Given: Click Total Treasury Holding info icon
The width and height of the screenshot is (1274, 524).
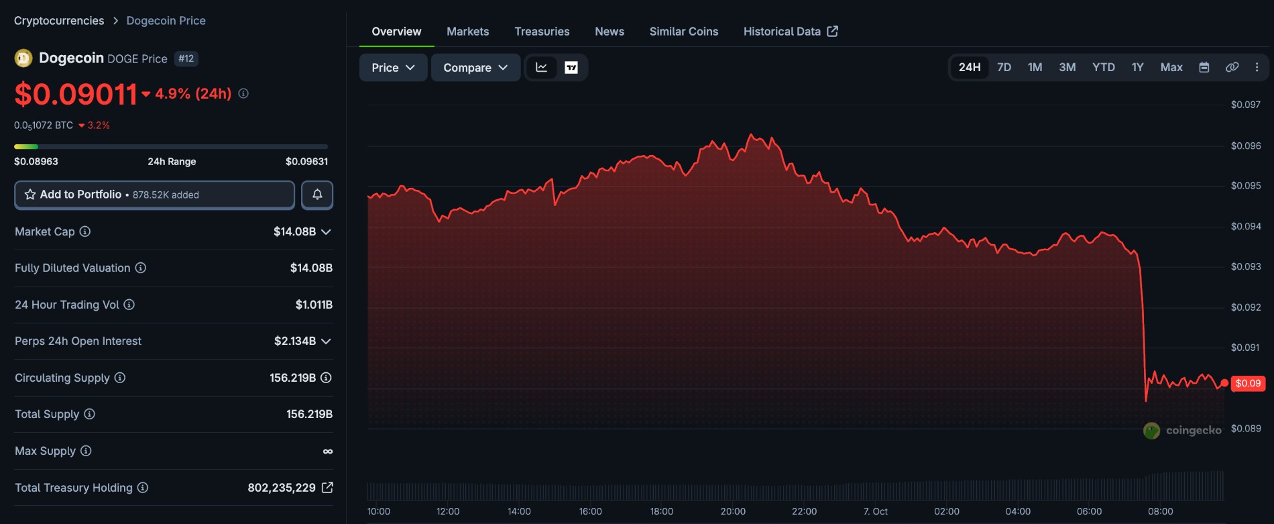Looking at the screenshot, I should click(143, 488).
